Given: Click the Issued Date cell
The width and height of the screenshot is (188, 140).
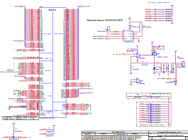Looking at the screenshot, I should (x=88, y=134).
